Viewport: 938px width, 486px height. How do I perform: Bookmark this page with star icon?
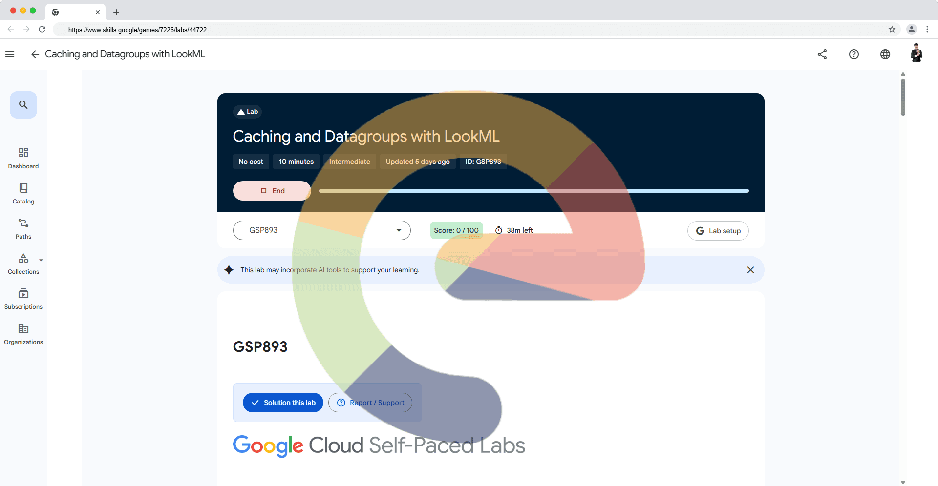pos(892,29)
